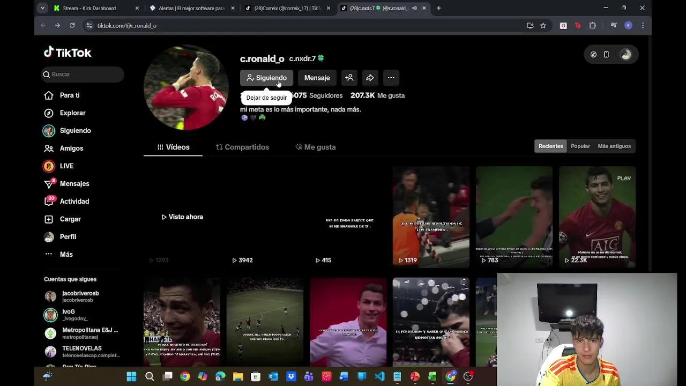Mute the playing tab audio icon
686x386 pixels.
[x=414, y=9]
